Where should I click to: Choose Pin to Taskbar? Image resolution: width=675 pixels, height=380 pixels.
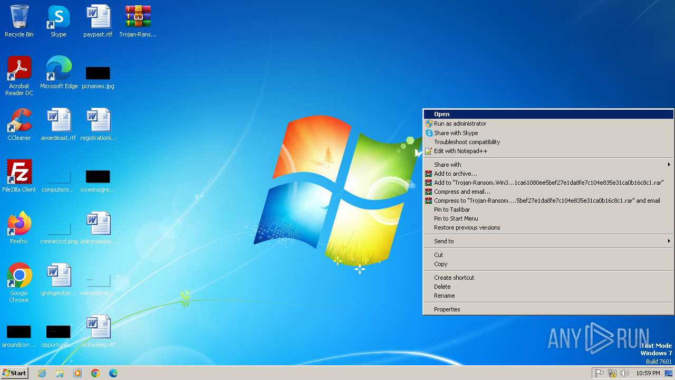pyautogui.click(x=548, y=210)
